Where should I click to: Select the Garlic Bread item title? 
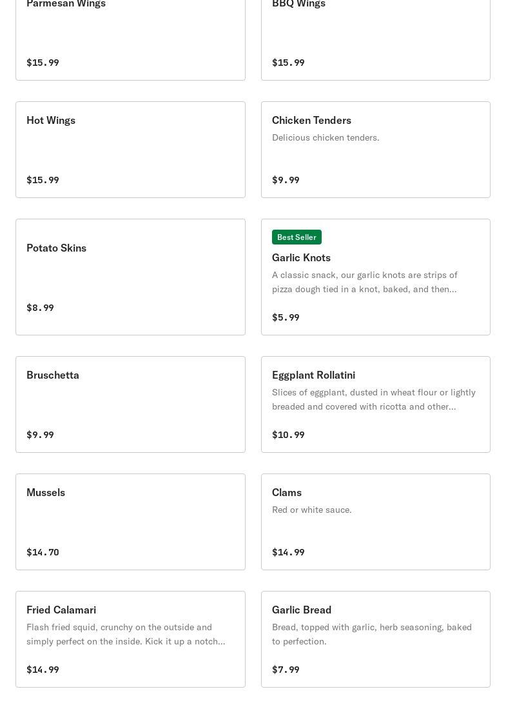click(x=302, y=610)
